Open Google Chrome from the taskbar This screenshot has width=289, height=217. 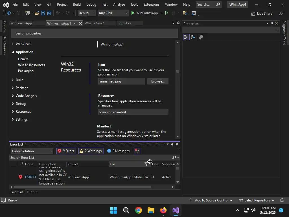138,210
